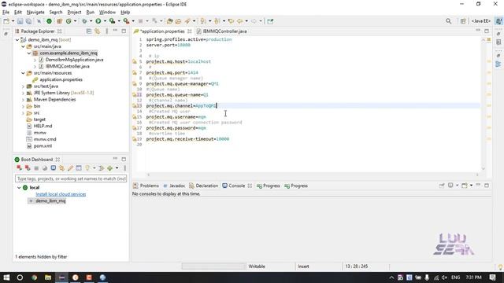Click the Insert status bar entry
The height and width of the screenshot is (283, 504).
[x=303, y=266]
